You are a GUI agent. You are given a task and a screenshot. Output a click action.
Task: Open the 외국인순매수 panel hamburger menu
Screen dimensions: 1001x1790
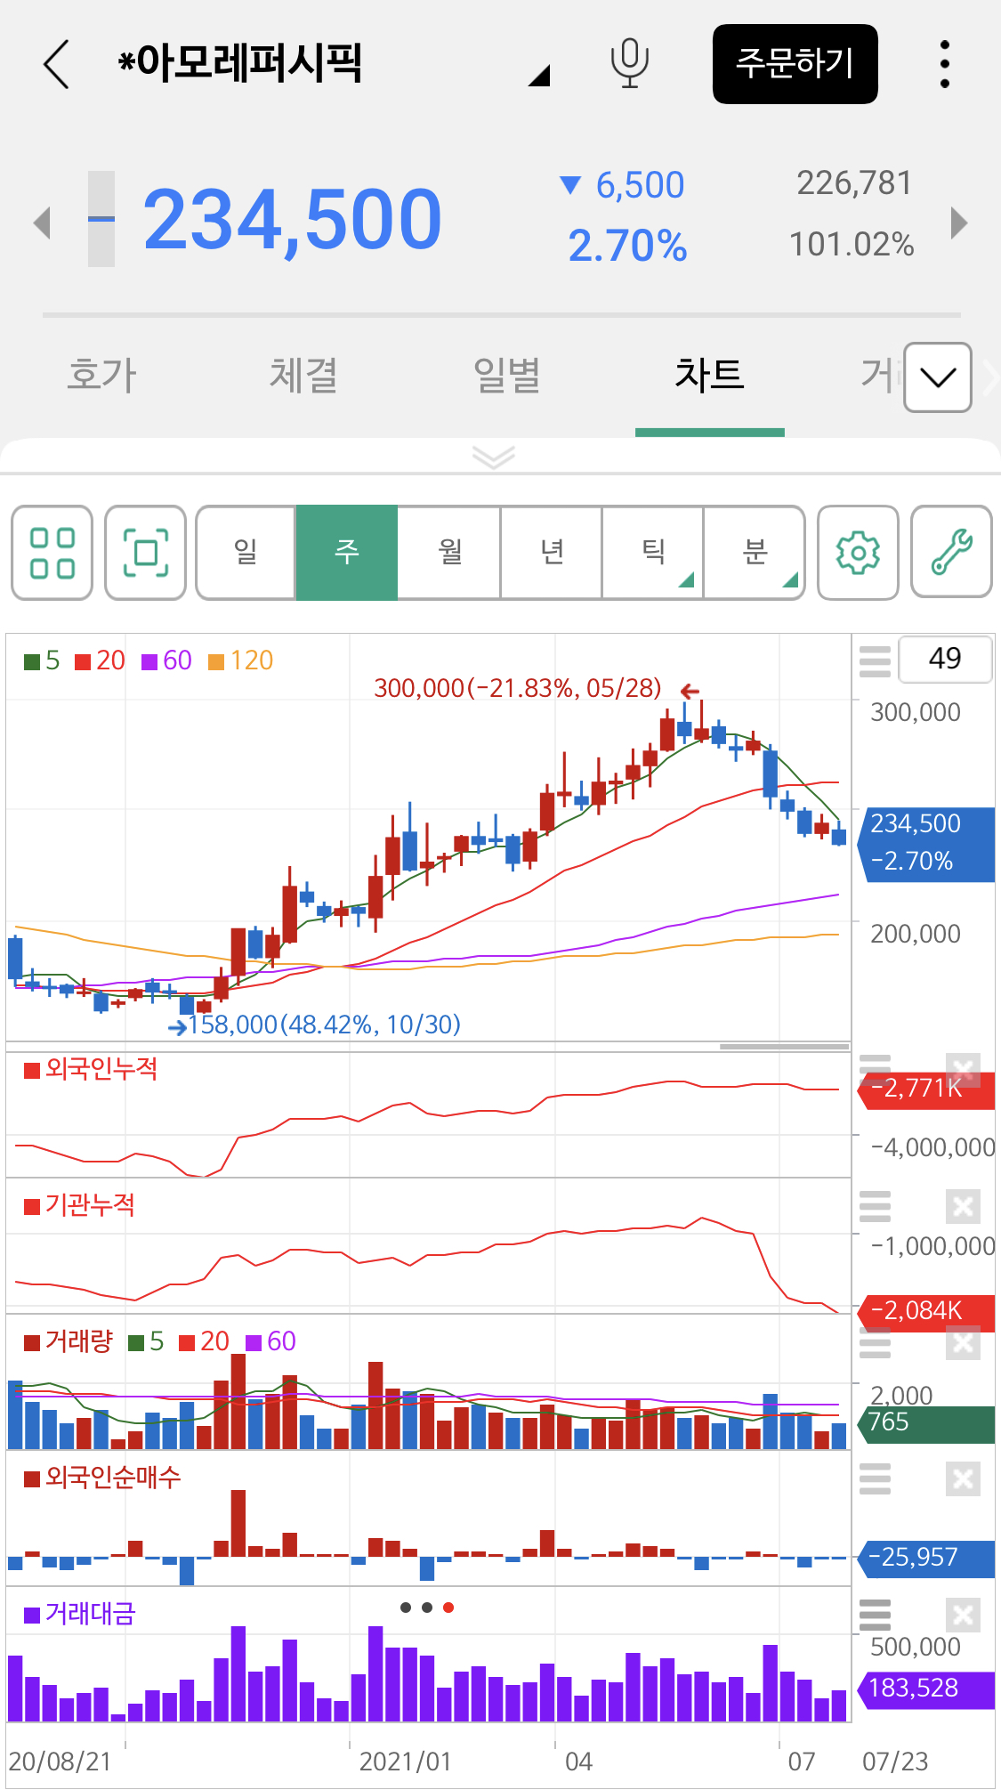coord(875,1478)
